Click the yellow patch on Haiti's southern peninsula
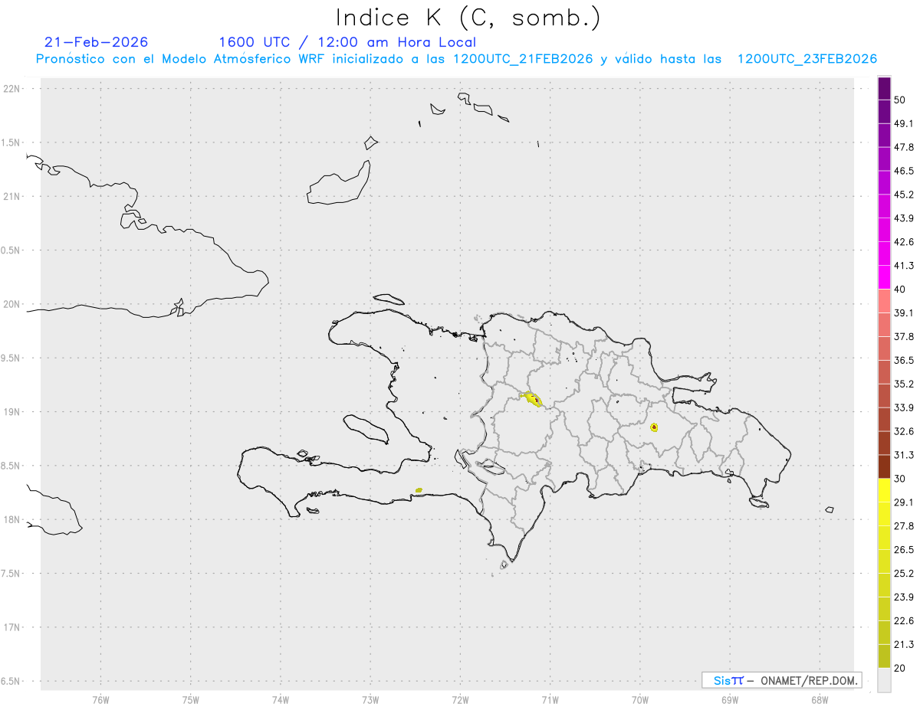This screenshot has height=710, width=920. (x=419, y=489)
